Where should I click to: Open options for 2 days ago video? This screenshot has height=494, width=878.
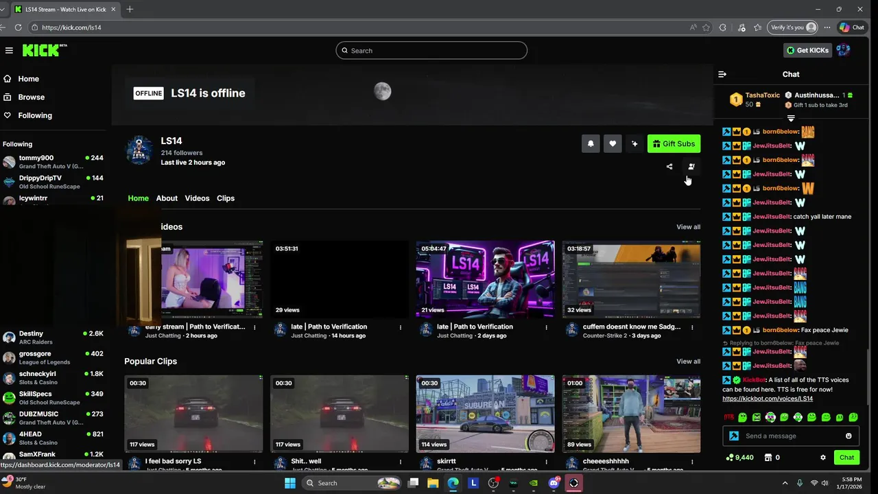click(547, 327)
